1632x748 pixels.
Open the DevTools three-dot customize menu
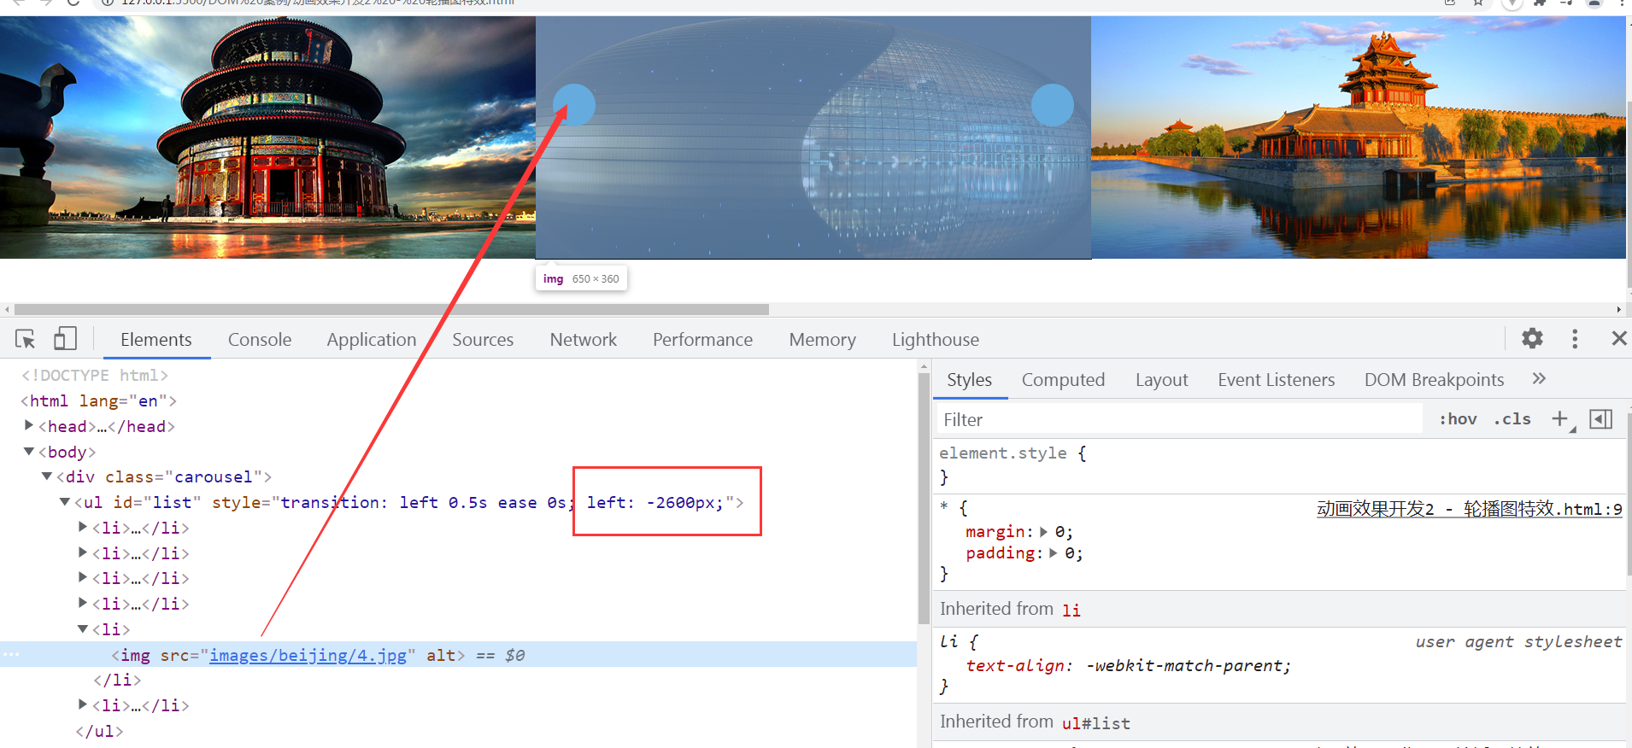pyautogui.click(x=1575, y=338)
